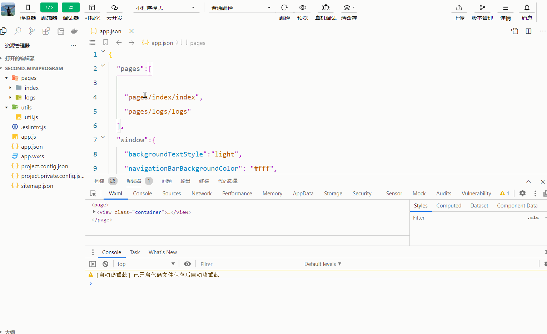Image resolution: width=547 pixels, height=334 pixels.
Task: Toggle the Debugger (调试器) panel
Action: point(71,8)
